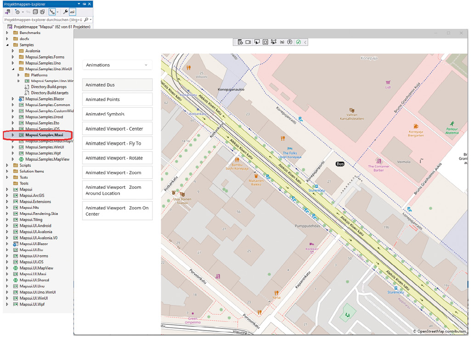474x339 pixels.
Task: Collapse the Mapsui.Samples.Uno.WinUI folder arrow
Action: click(x=13, y=69)
